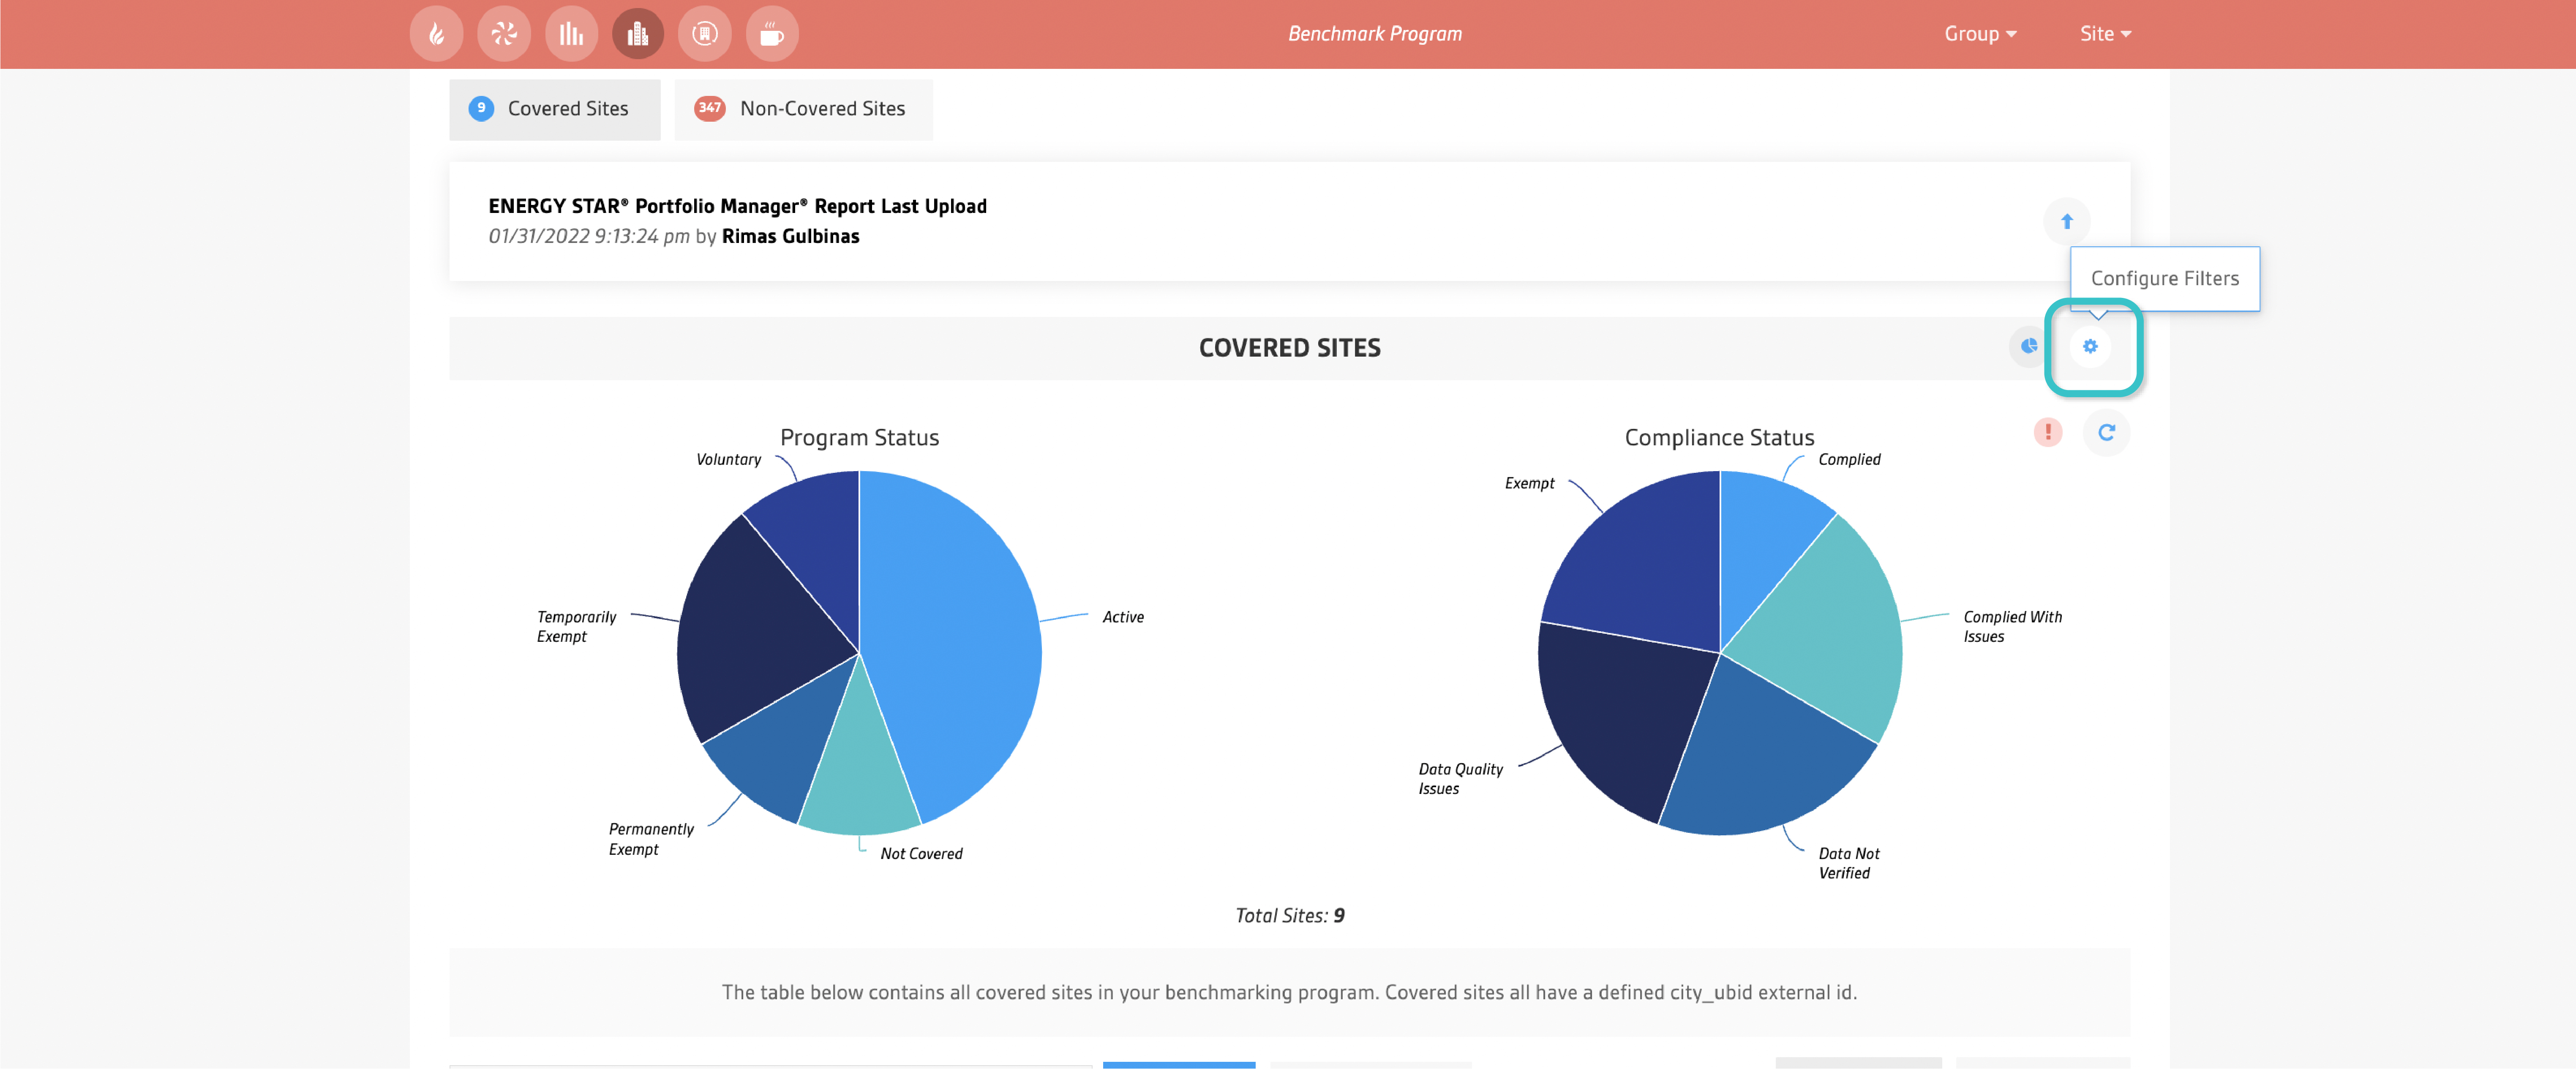The height and width of the screenshot is (1069, 2576).
Task: Click the "Data Quality Issues" chart label
Action: coord(1460,779)
